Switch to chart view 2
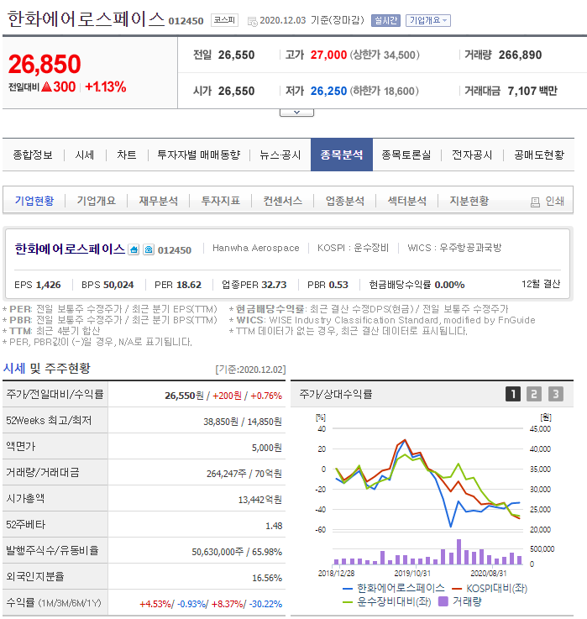The height and width of the screenshot is (619, 587). coord(534,394)
